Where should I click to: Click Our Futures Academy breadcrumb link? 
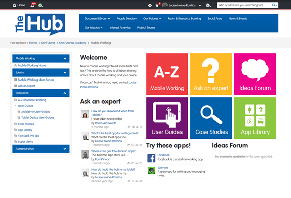[73, 43]
